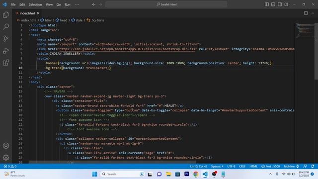Open the bootstrap.min.css CDN link
This screenshot has width=318, height=179.
[127, 49]
